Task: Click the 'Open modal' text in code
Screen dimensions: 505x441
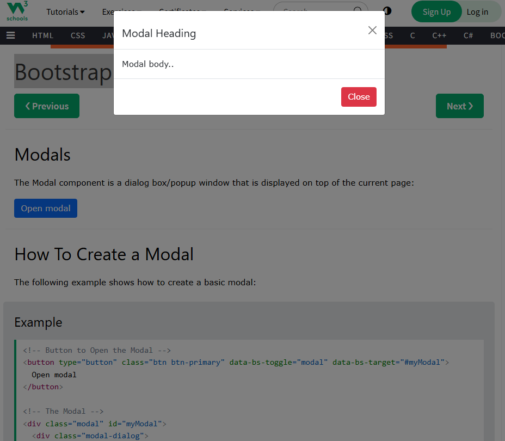Action: pos(54,375)
